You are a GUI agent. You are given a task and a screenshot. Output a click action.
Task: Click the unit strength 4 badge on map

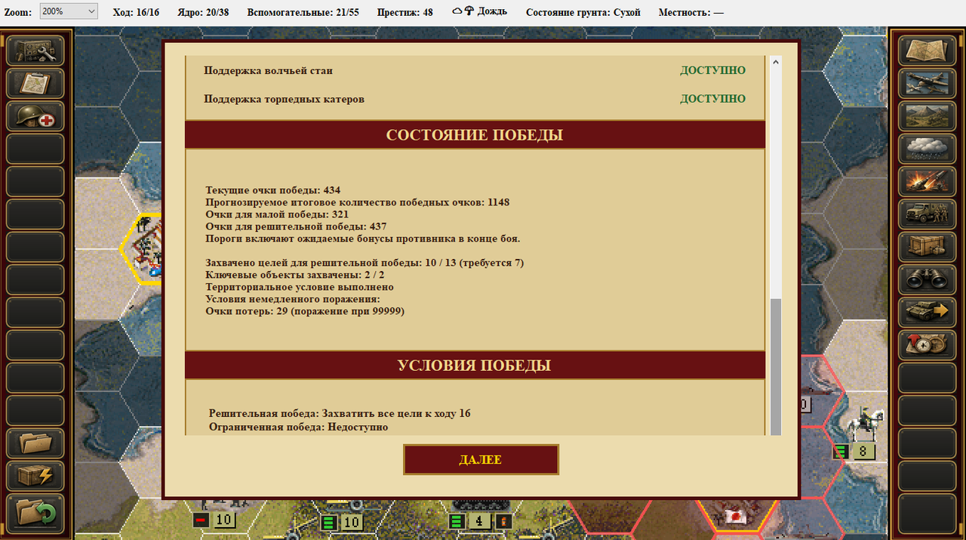(479, 522)
